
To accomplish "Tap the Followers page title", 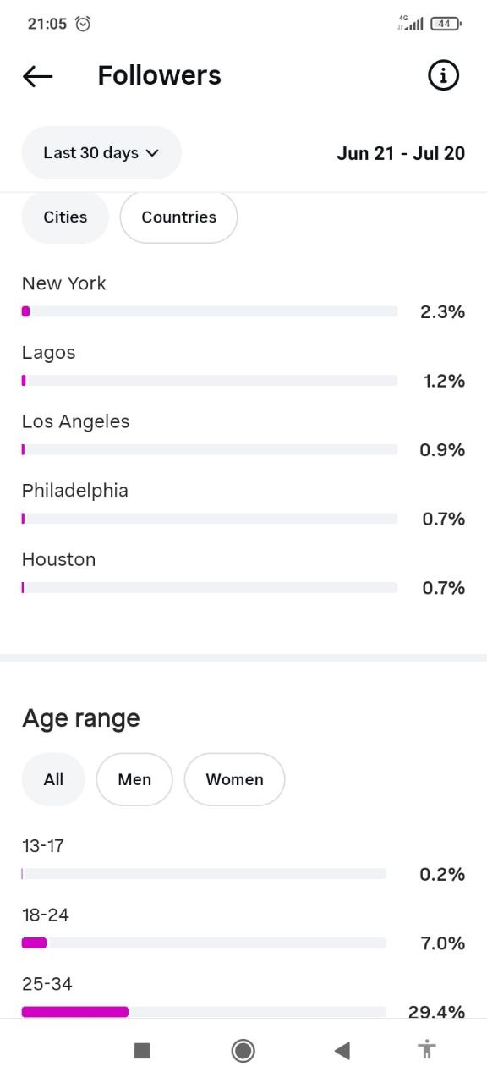I will point(159,75).
